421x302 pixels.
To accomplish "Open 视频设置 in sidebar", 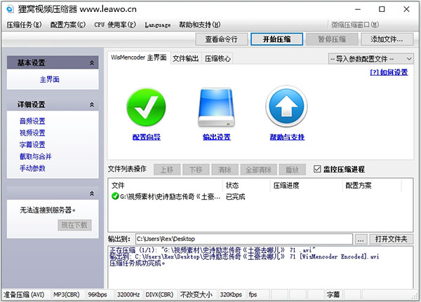I will [32, 132].
